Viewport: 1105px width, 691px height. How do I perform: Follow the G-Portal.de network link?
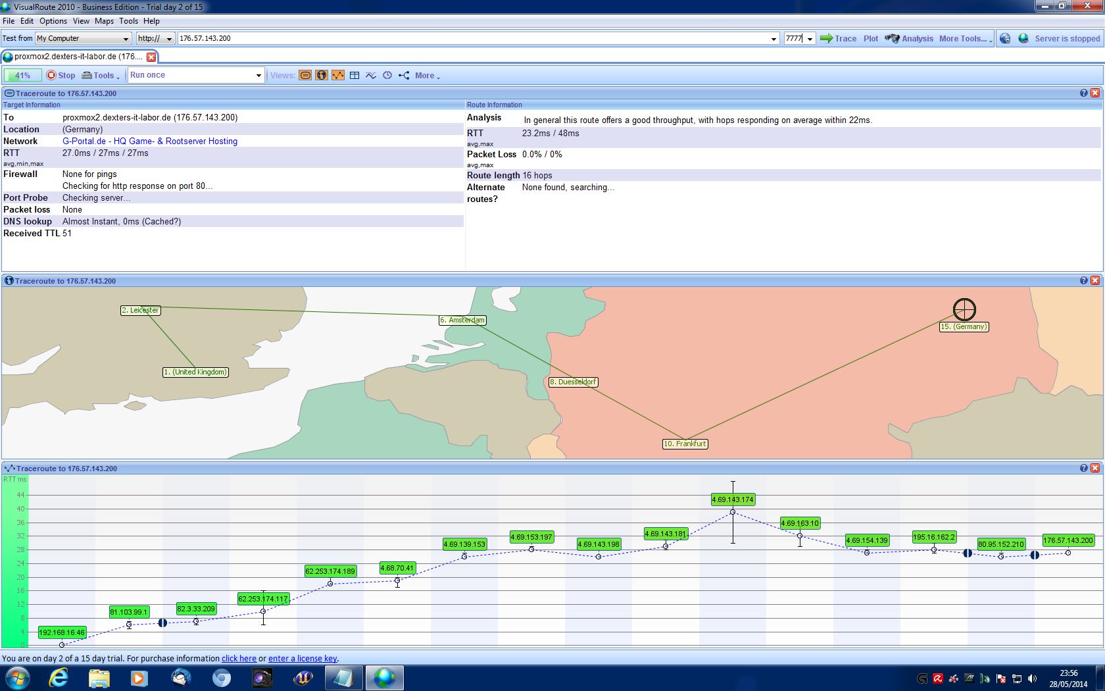coord(150,141)
